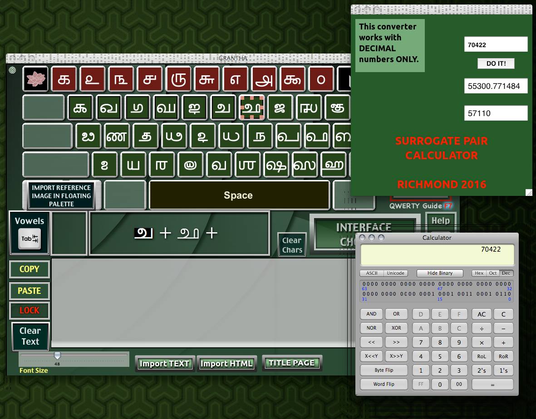
Task: Select Dec base in Calculator
Action: tap(506, 273)
